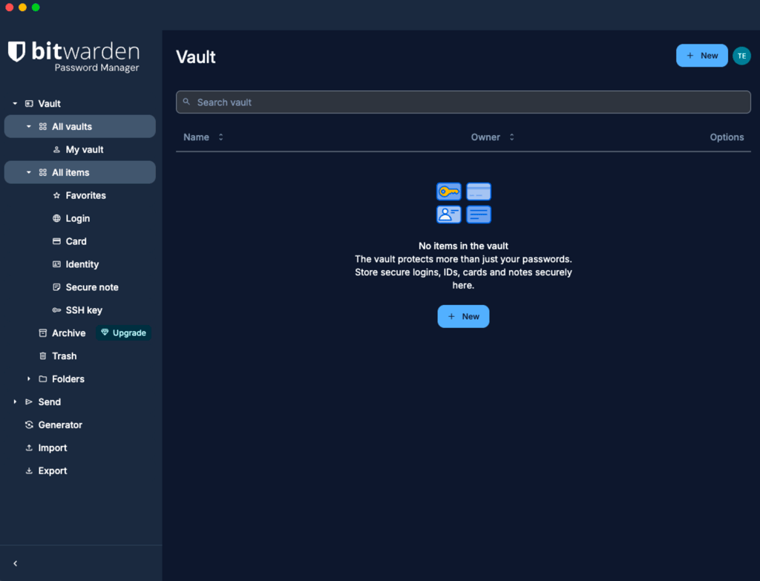
Task: Click the Owner column label
Action: [x=485, y=137]
